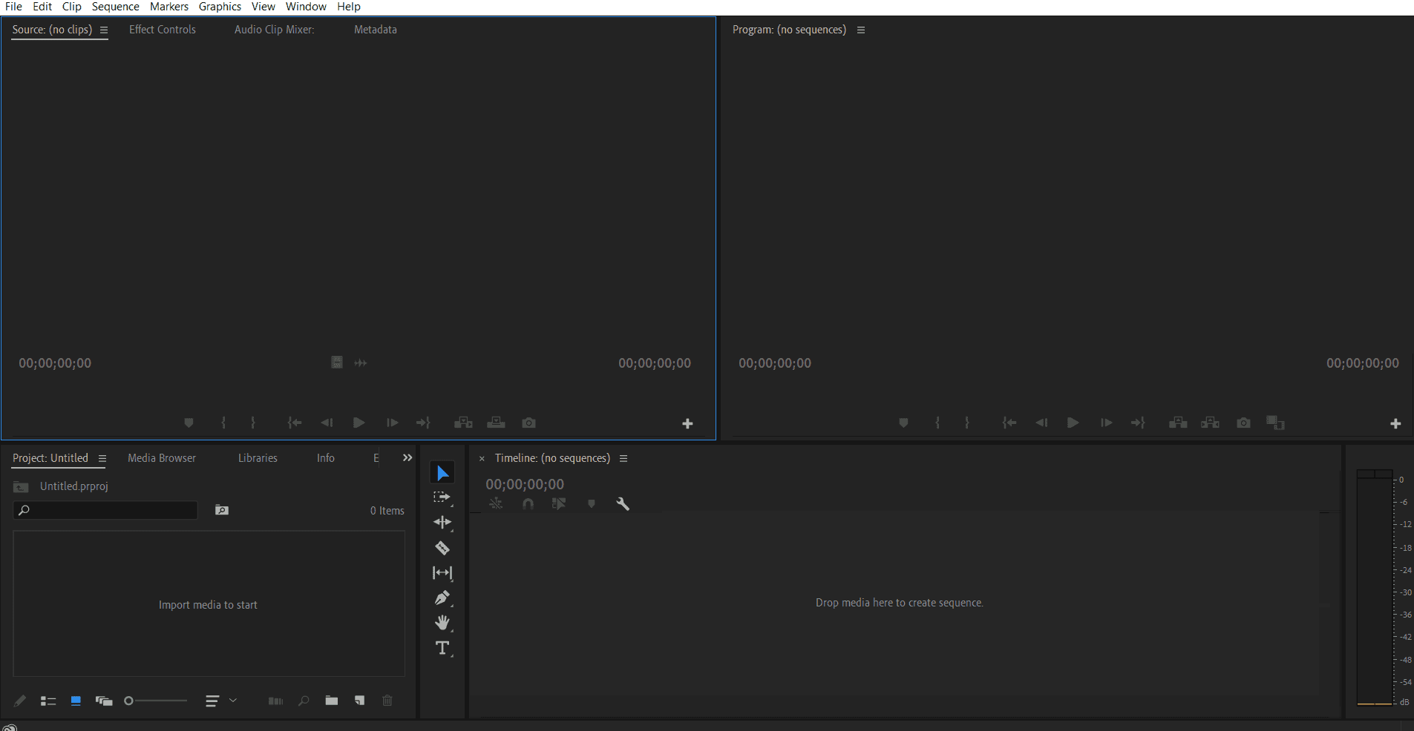Viewport: 1414px width, 731px height.
Task: Open the Sequence menu
Action: (x=115, y=7)
